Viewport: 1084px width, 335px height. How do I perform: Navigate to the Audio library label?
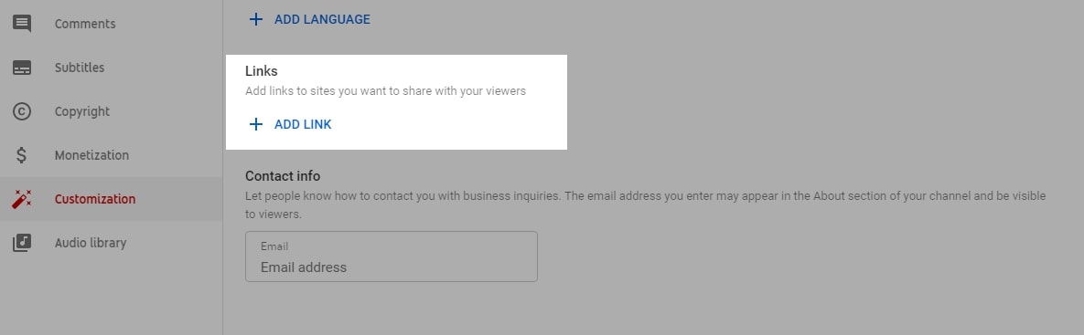point(91,243)
